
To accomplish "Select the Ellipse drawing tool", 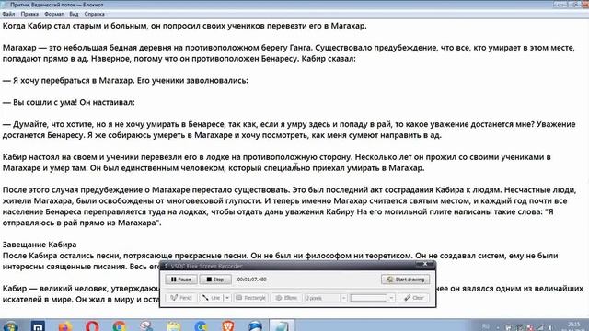I will point(286,298).
